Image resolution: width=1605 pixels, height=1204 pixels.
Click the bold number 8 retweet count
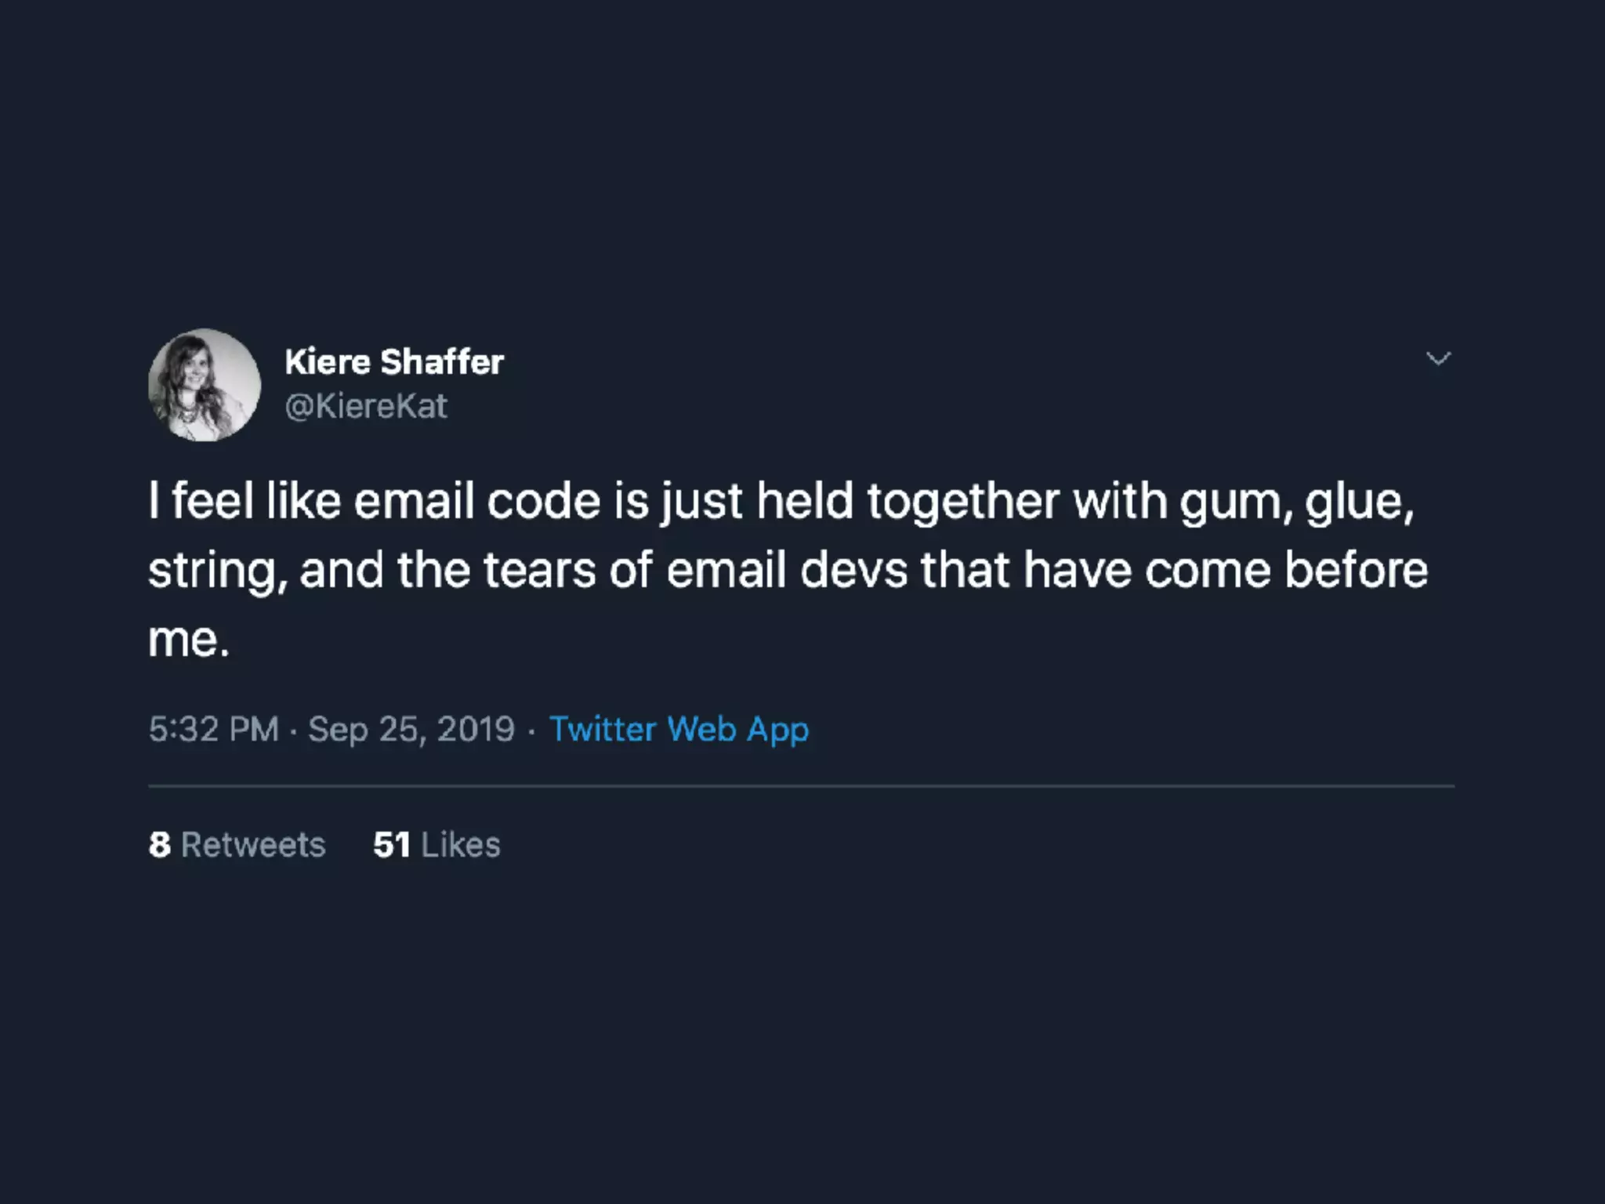pos(160,845)
